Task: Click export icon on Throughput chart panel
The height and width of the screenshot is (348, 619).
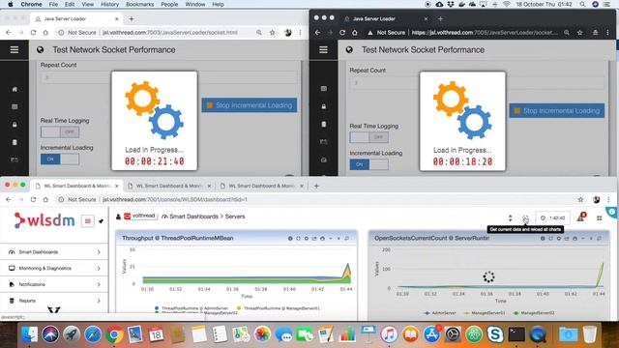Action: point(314,239)
